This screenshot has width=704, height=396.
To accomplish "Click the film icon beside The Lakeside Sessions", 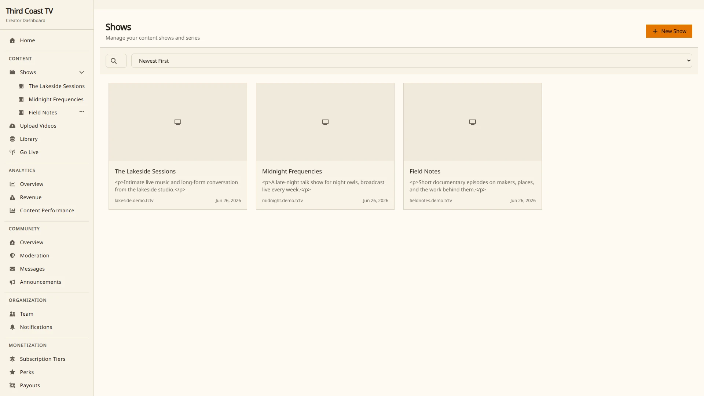I will [x=21, y=86].
